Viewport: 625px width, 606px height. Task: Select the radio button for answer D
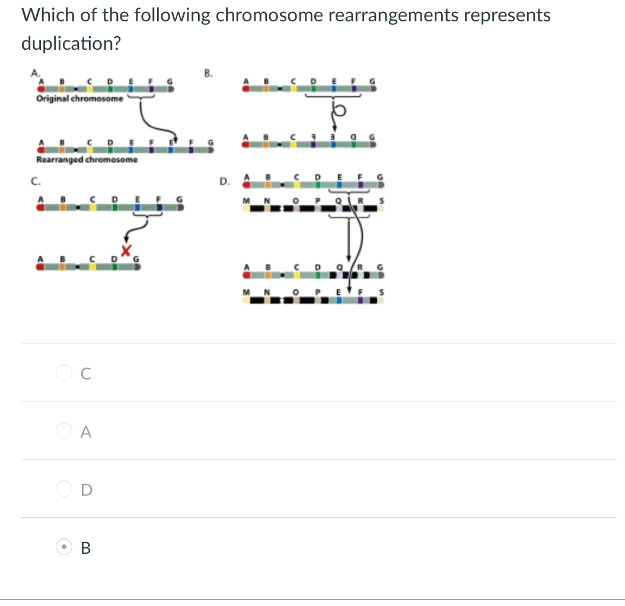pyautogui.click(x=63, y=489)
